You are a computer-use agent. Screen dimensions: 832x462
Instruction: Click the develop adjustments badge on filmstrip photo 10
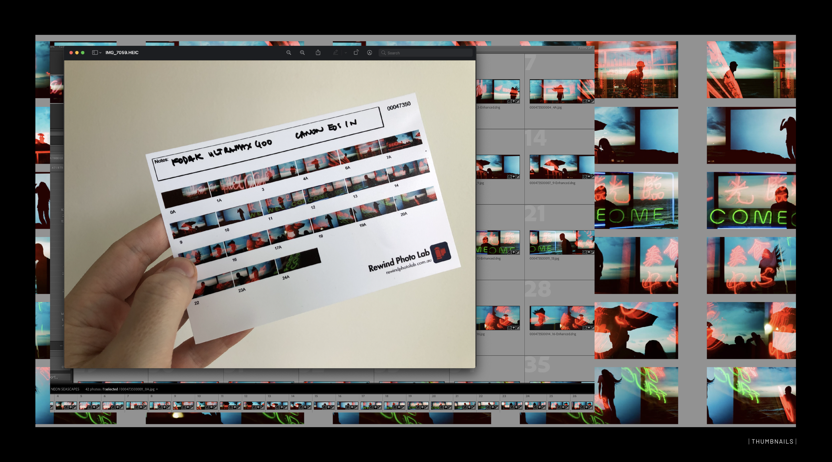215,407
